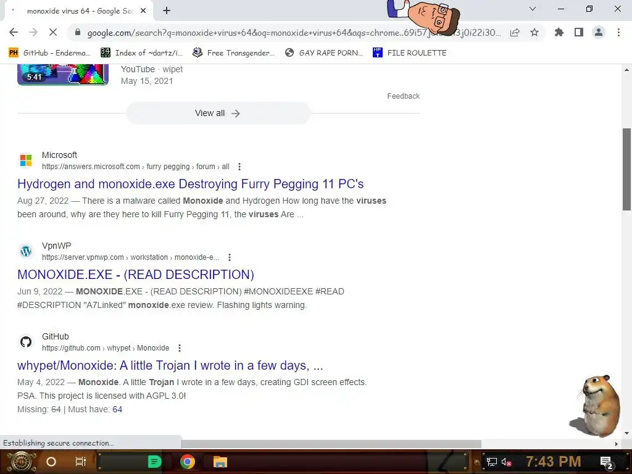Open the notification center icon
Image resolution: width=632 pixels, height=474 pixels.
pos(607,462)
